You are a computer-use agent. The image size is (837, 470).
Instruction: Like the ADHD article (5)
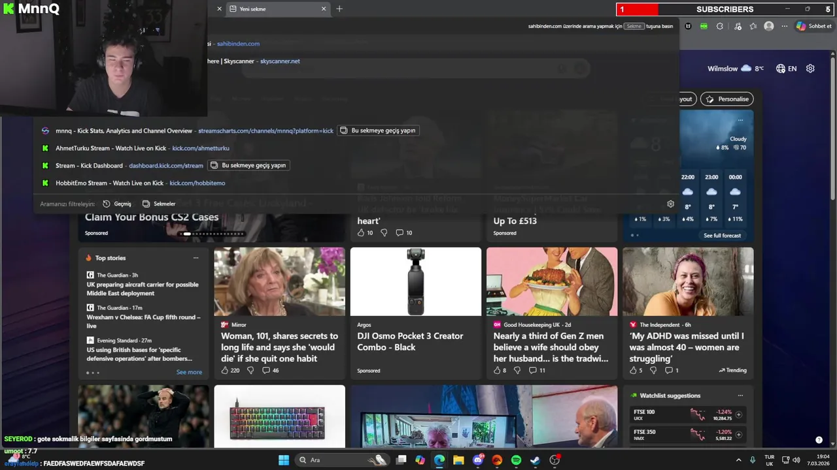636,370
